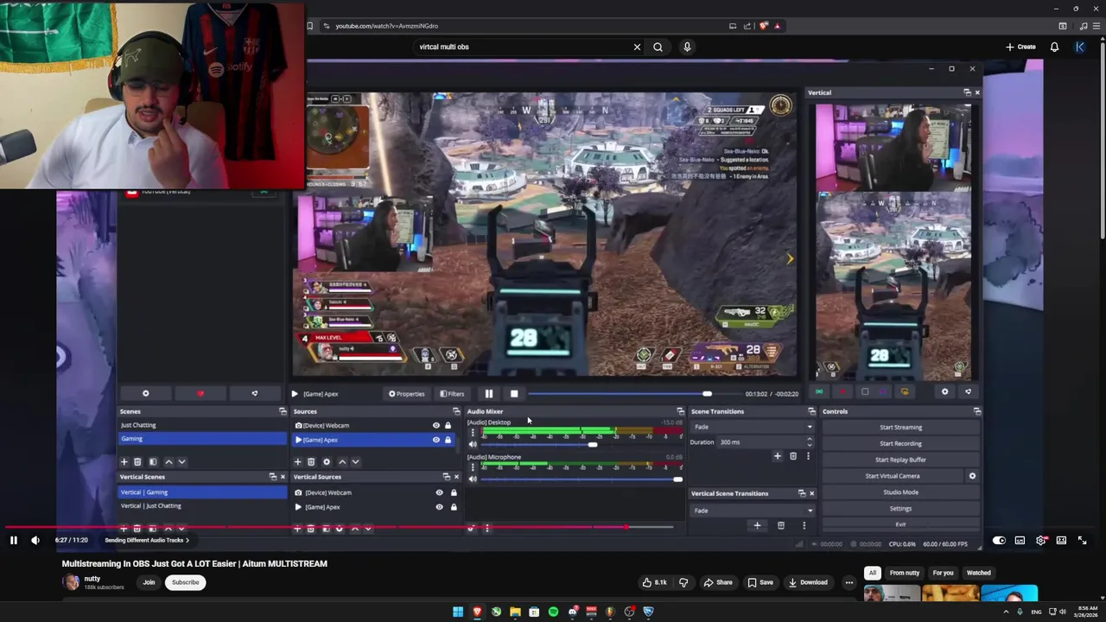Click Studio Mode in OBS Controls

pyautogui.click(x=900, y=492)
